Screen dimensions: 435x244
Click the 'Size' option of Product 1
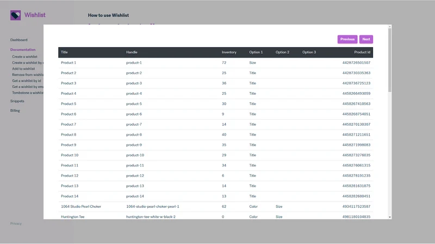coord(252,63)
